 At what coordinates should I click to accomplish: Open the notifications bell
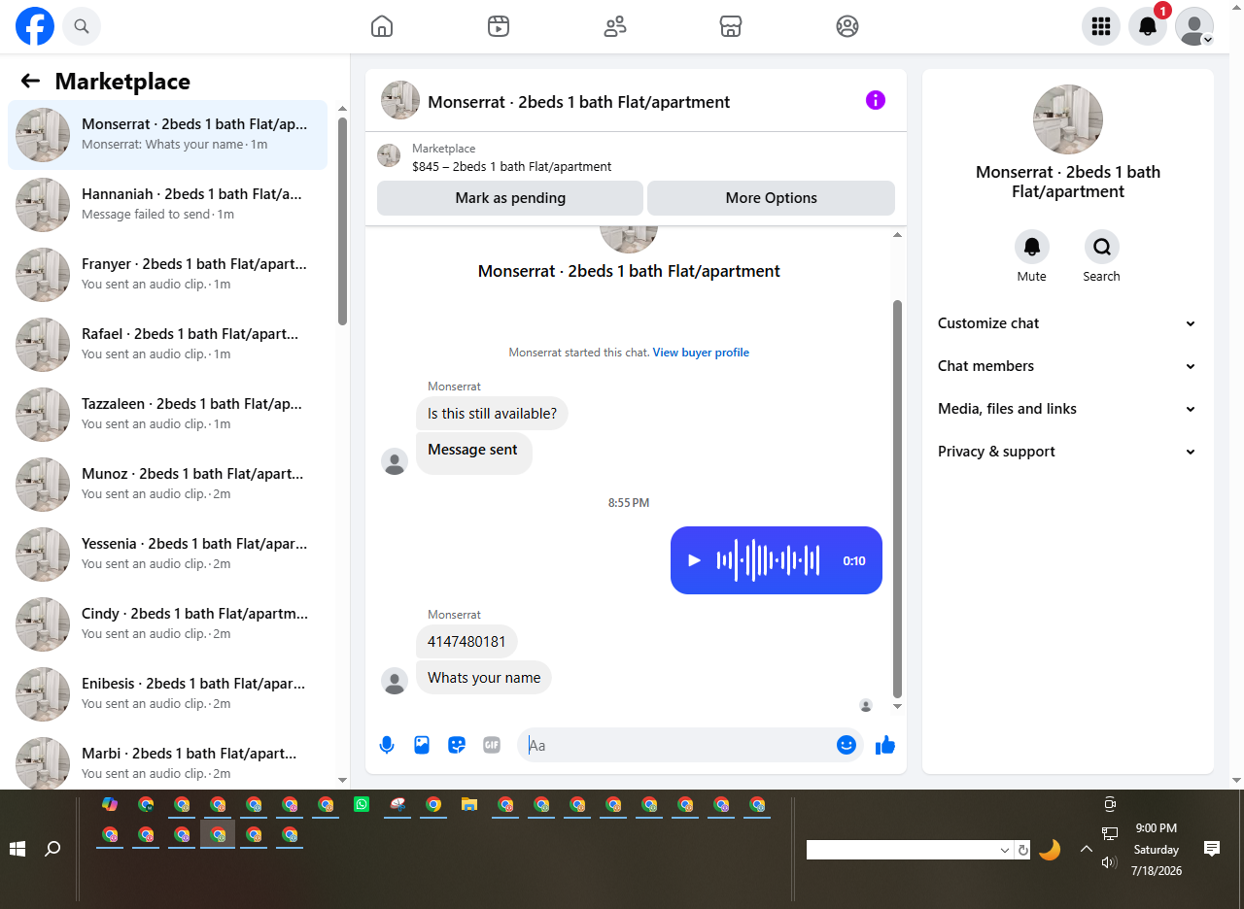[x=1148, y=26]
